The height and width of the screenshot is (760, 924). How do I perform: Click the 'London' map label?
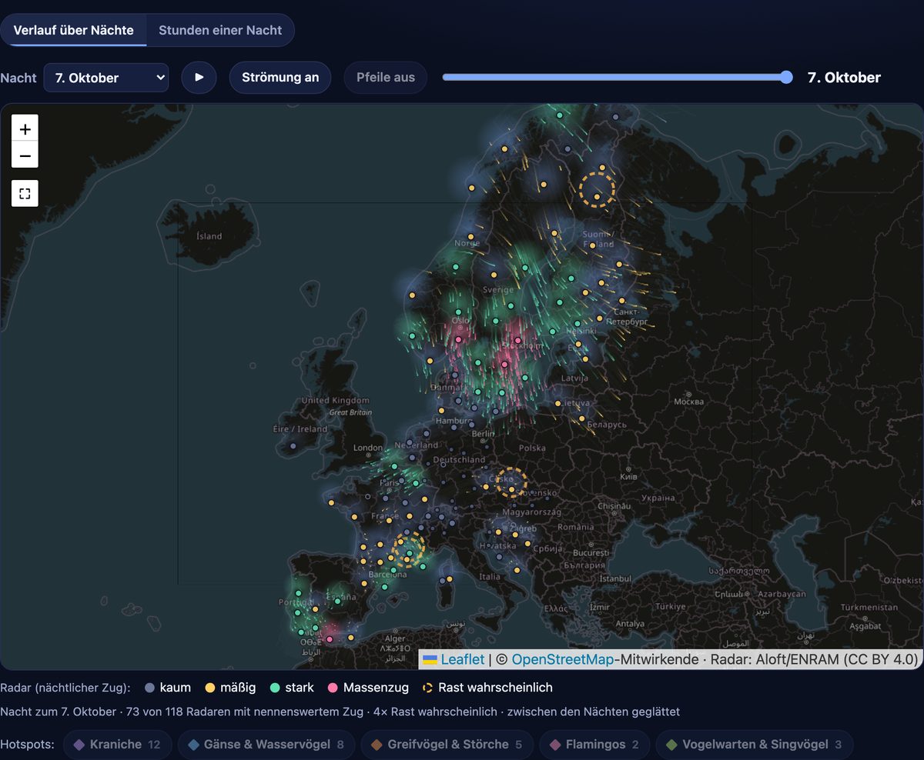[x=368, y=448]
